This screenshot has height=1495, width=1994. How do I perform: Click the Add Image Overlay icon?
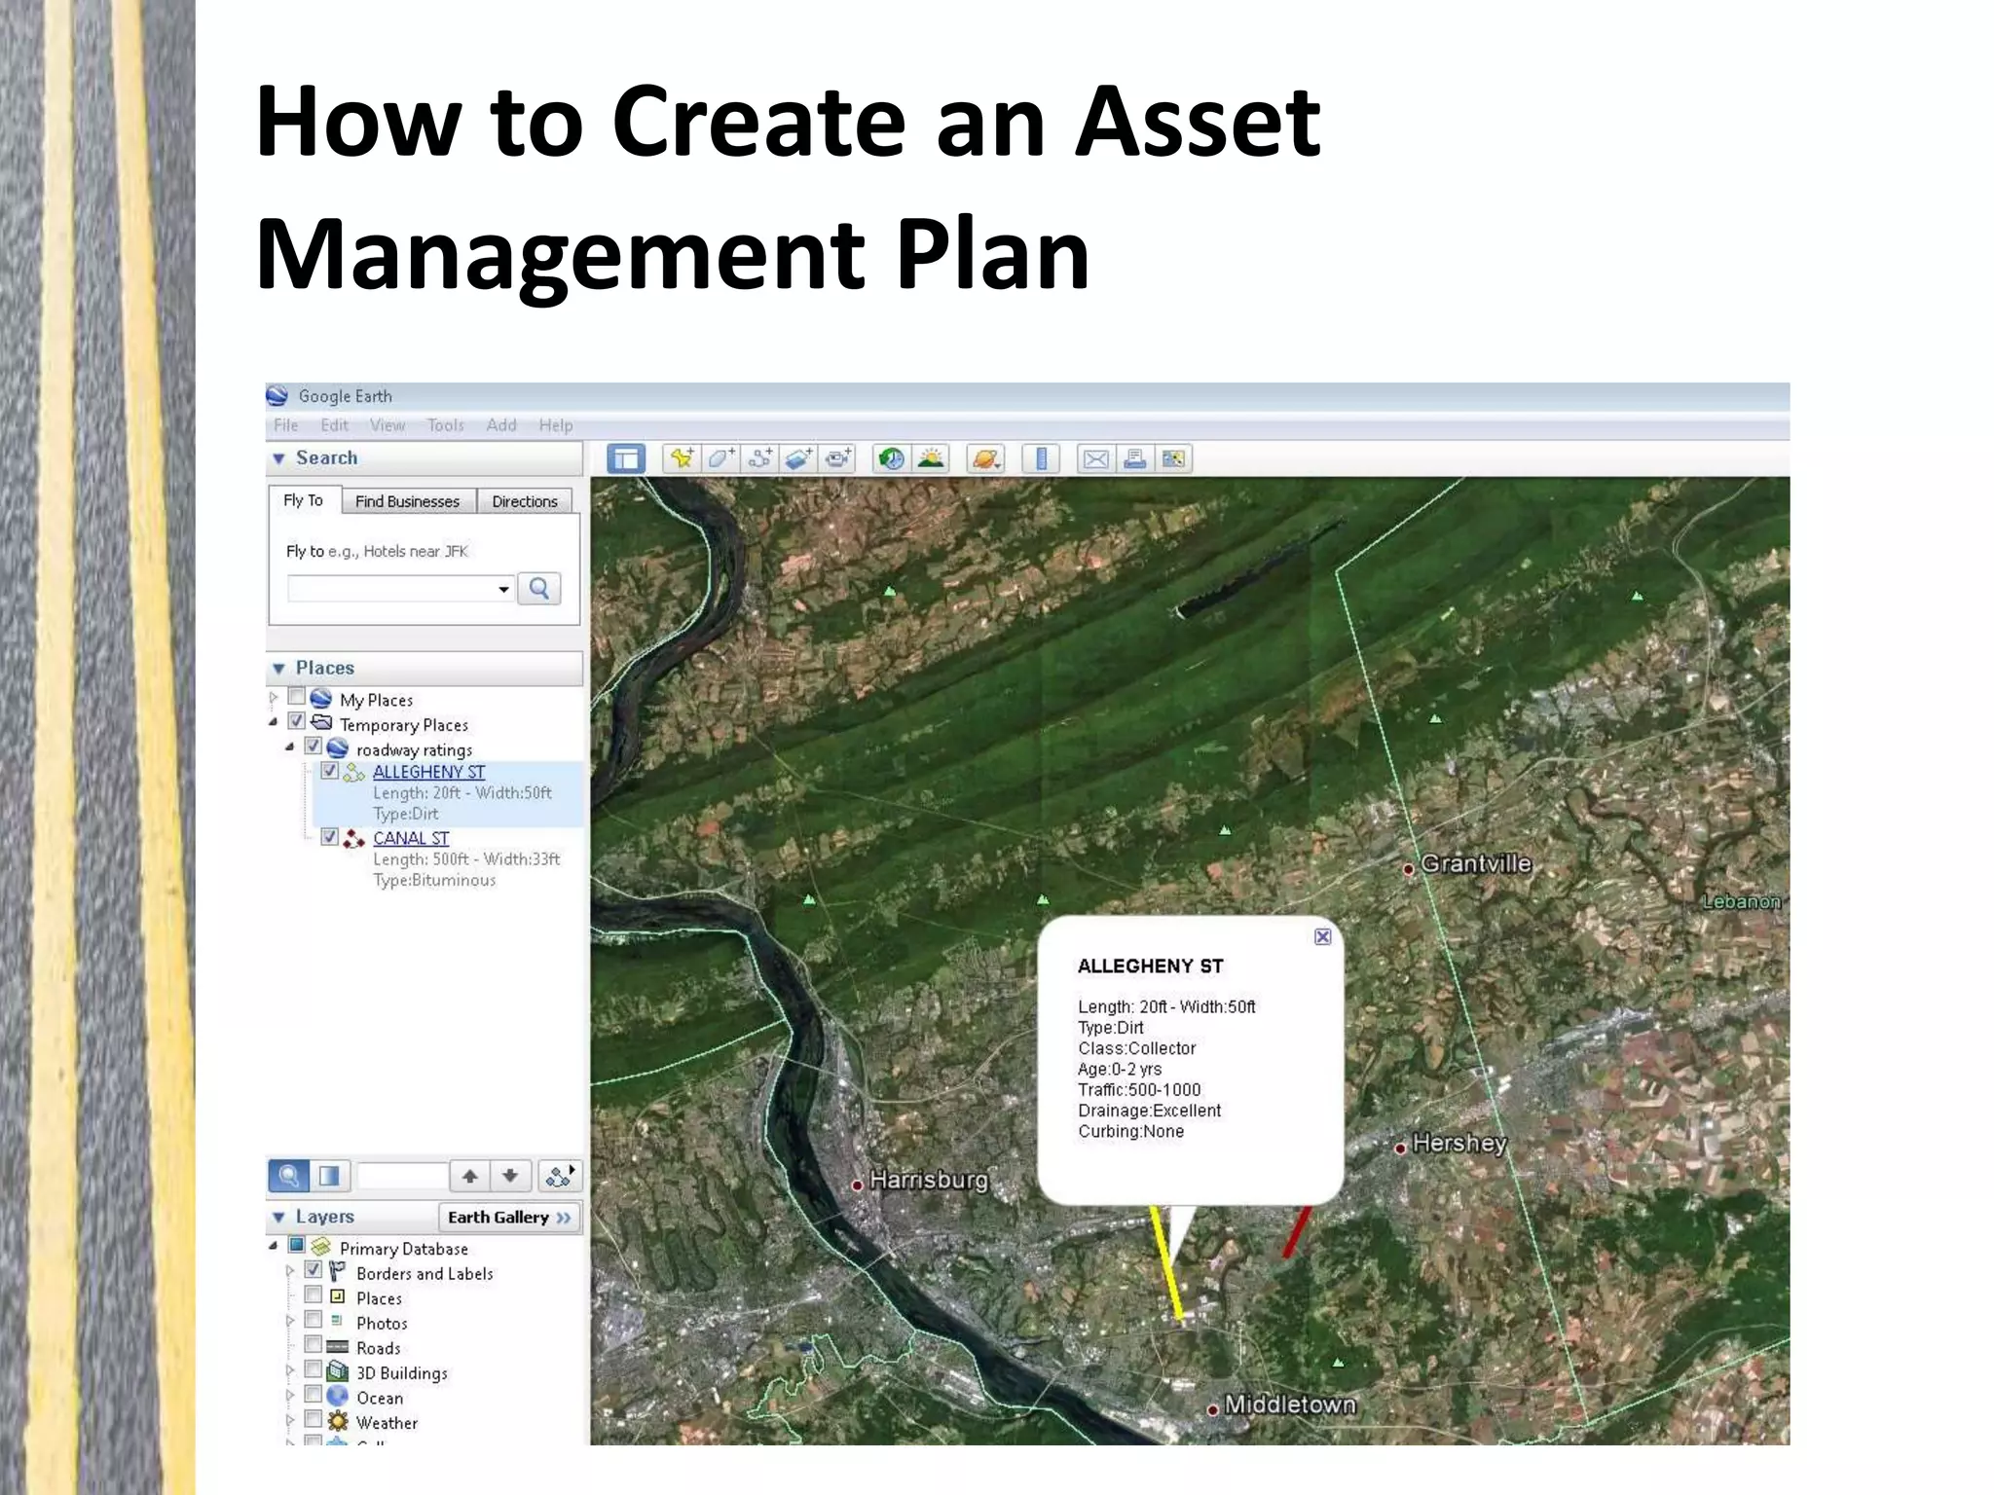pos(798,458)
